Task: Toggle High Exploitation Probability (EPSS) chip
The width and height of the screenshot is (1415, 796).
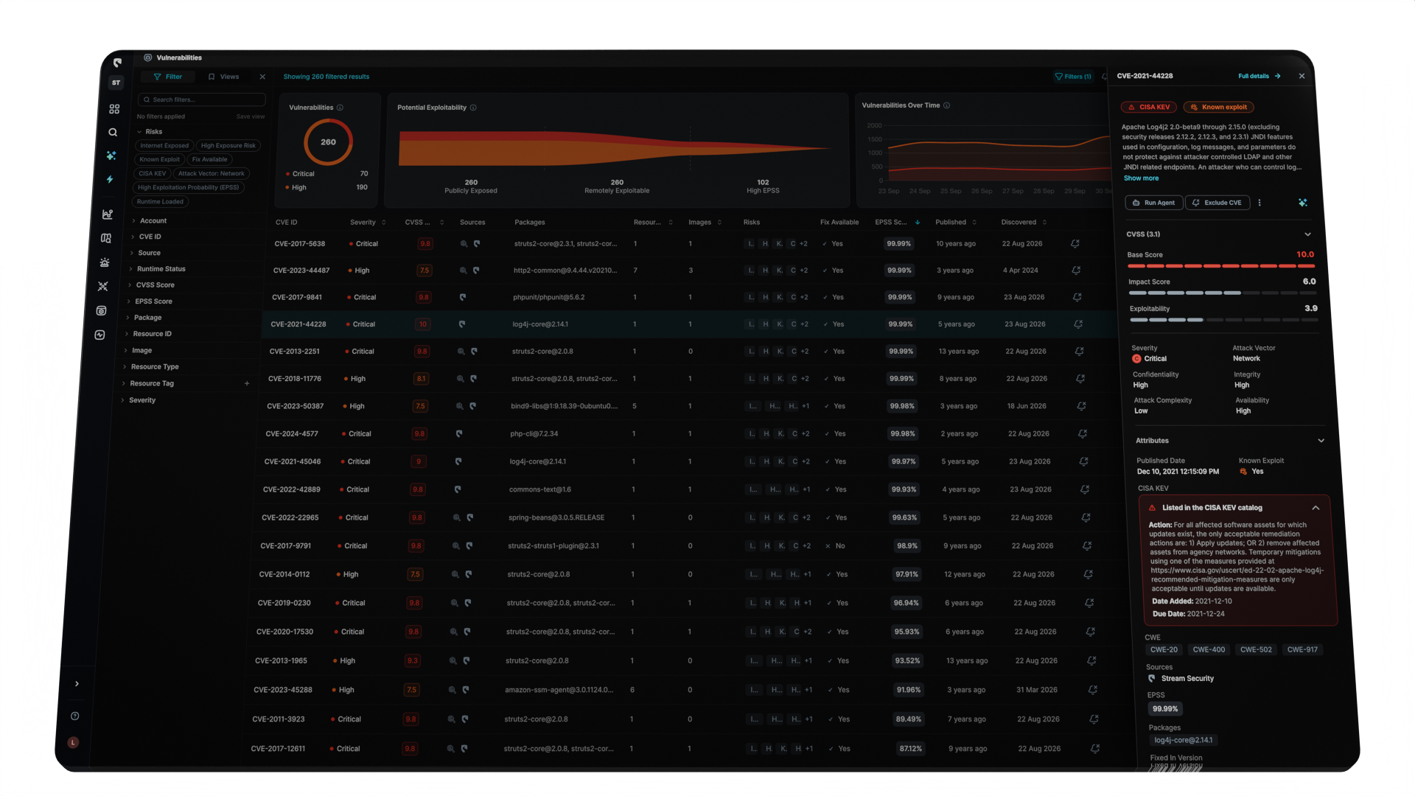Action: click(x=189, y=188)
